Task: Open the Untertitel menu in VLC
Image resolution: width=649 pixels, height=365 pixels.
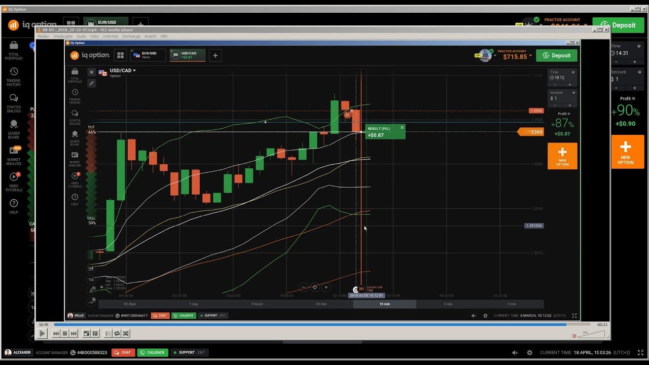Action: coord(111,36)
